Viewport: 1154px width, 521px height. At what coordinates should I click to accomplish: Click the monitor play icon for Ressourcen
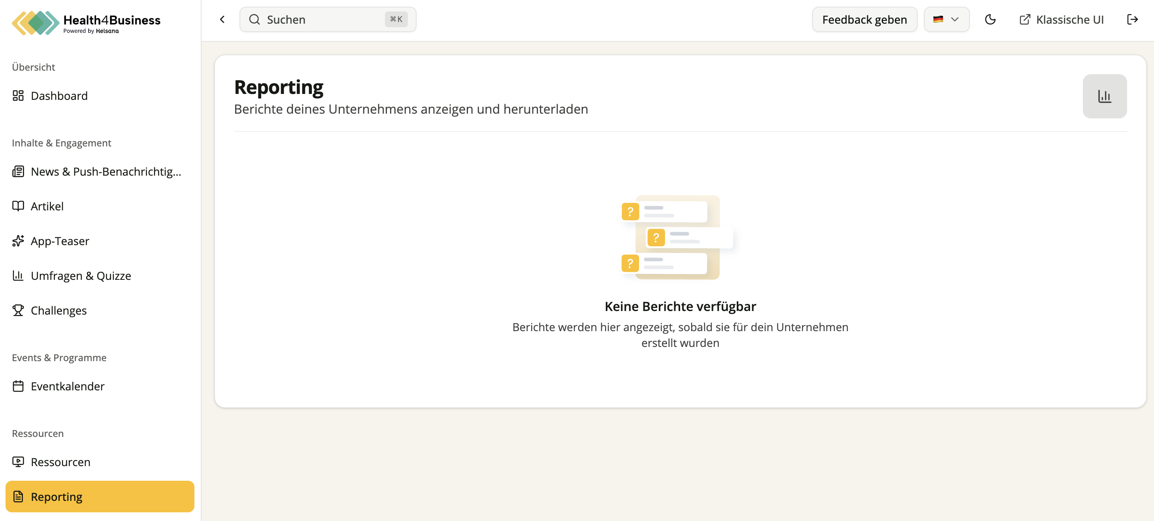(x=18, y=461)
